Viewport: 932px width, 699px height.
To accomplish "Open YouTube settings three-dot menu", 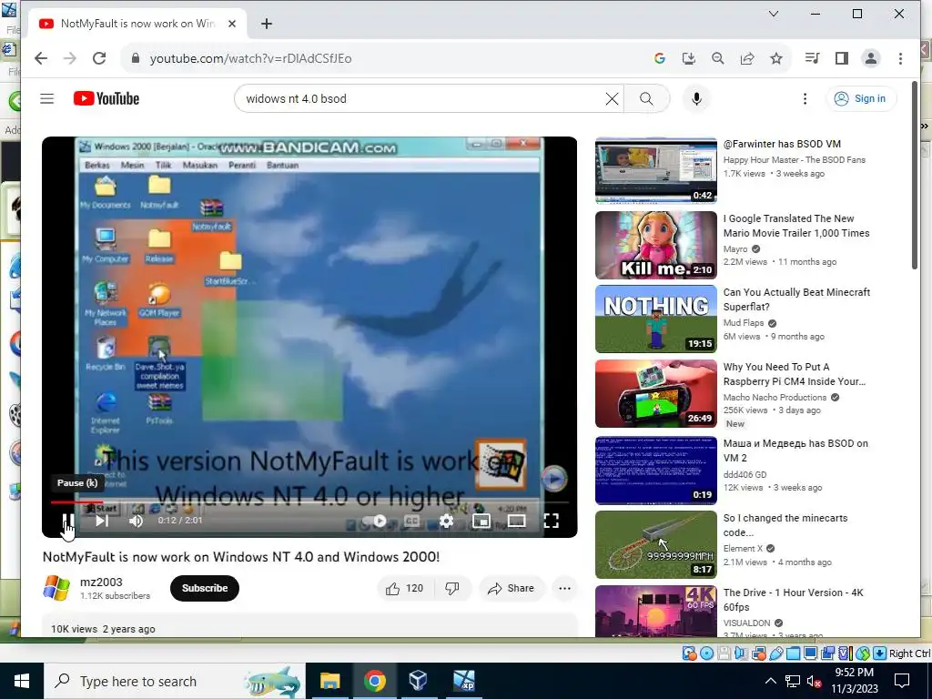I will coord(805,98).
